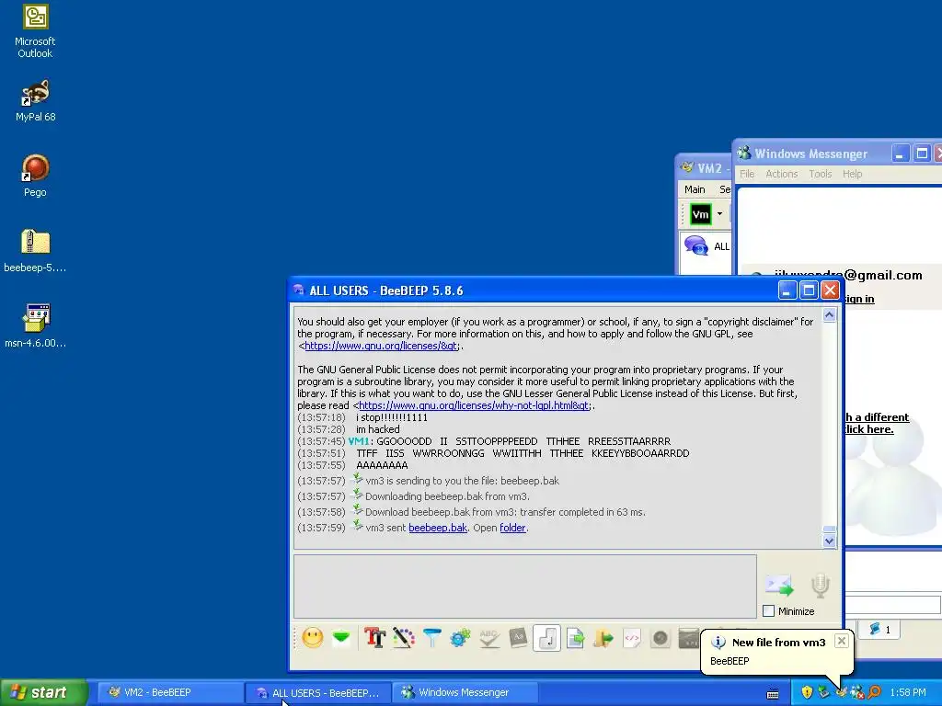Click the orange magnifier tray icon
Viewport: 942px width, 706px height.
click(x=874, y=692)
